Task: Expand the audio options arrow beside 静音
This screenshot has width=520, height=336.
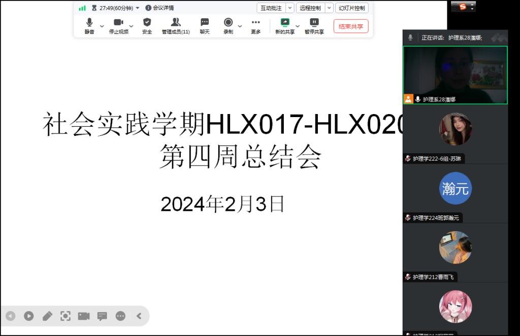Action: coord(102,26)
